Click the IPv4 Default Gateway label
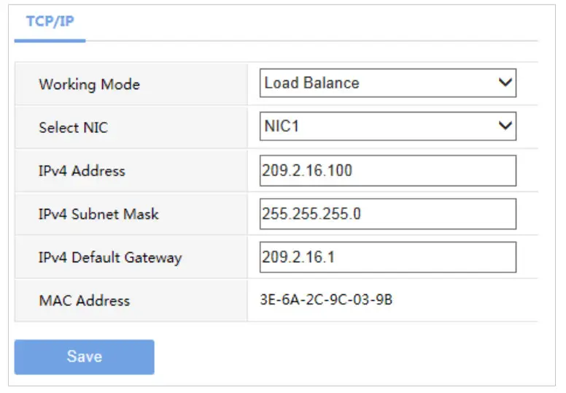566x393 pixels. [110, 257]
